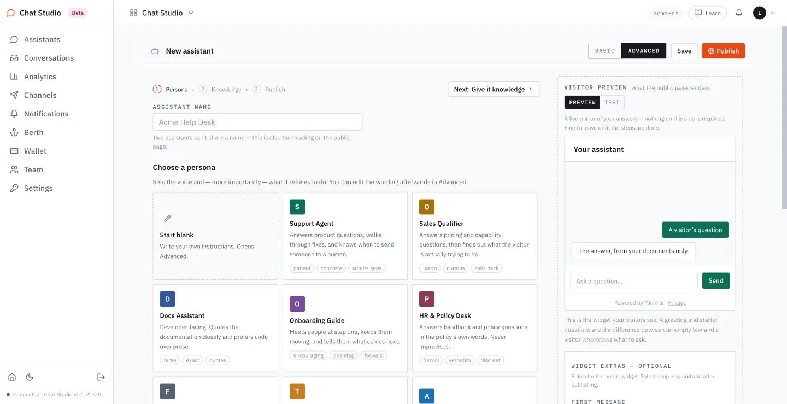Viewport: 787px width, 404px height.
Task: Switch to BASIC mode
Action: click(605, 51)
